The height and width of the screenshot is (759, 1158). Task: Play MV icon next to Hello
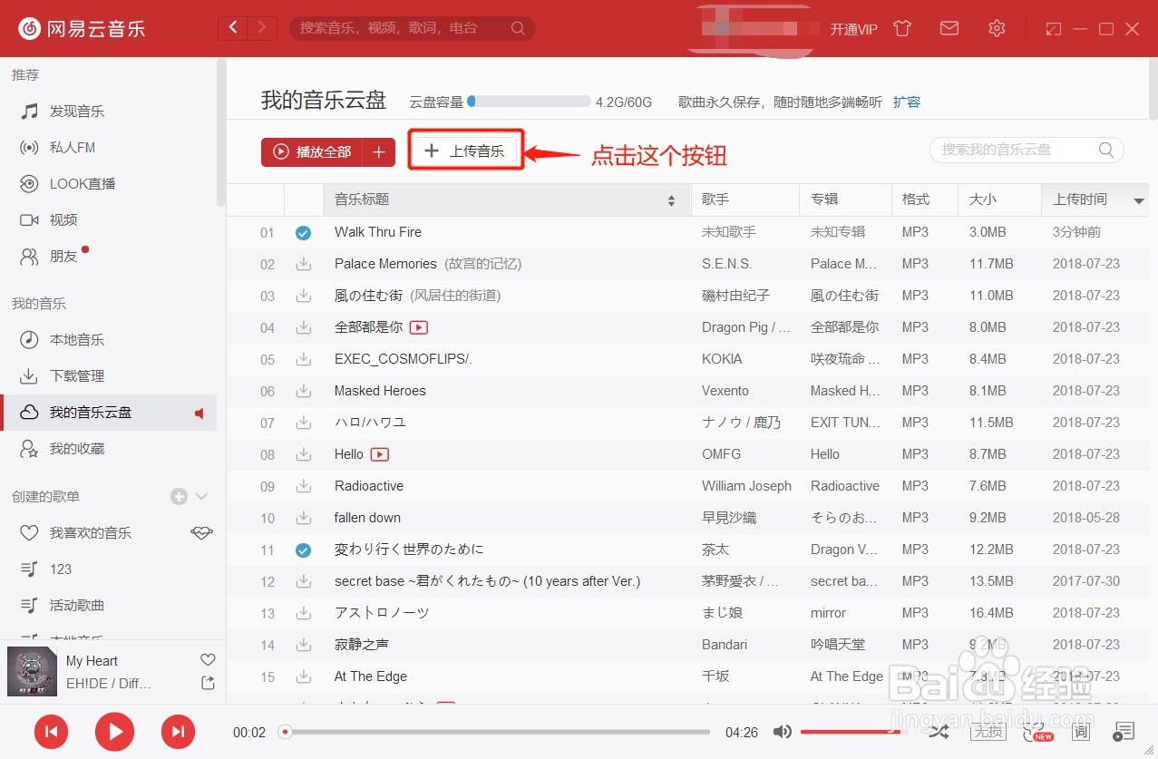[x=380, y=454]
